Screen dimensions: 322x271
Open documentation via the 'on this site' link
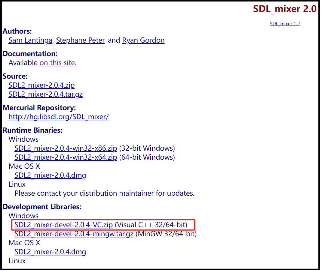[x=57, y=62]
